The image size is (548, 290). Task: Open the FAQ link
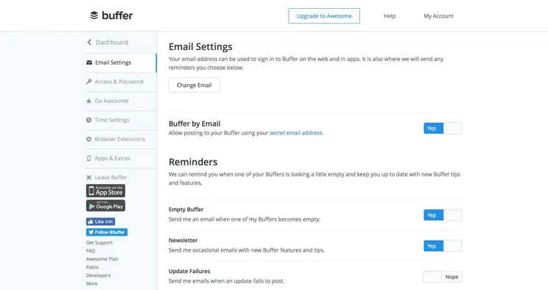coord(91,251)
